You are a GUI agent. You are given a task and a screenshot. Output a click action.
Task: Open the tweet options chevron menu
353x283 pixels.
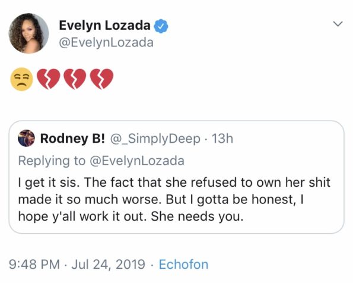coord(338,24)
